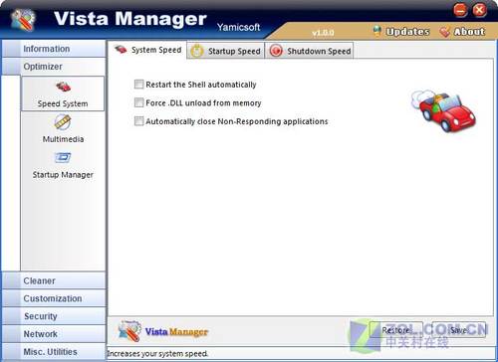Open the About link

click(469, 32)
